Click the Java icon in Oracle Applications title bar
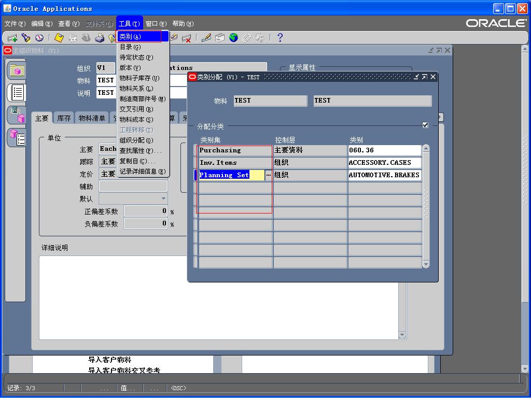The height and width of the screenshot is (398, 531). (7, 8)
